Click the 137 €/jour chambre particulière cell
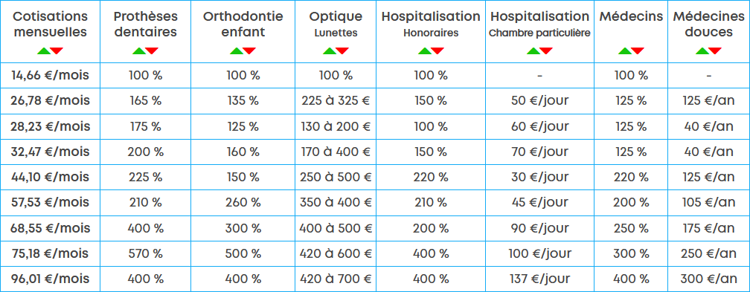 tap(539, 279)
